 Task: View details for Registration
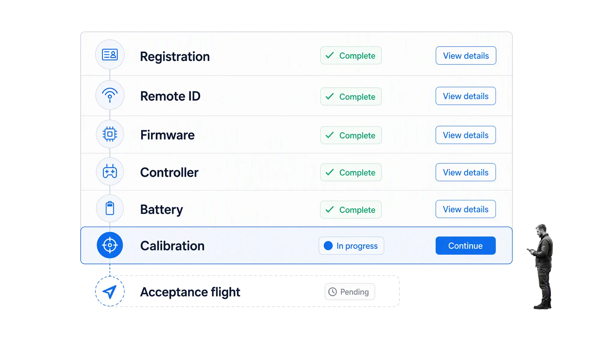[466, 56]
